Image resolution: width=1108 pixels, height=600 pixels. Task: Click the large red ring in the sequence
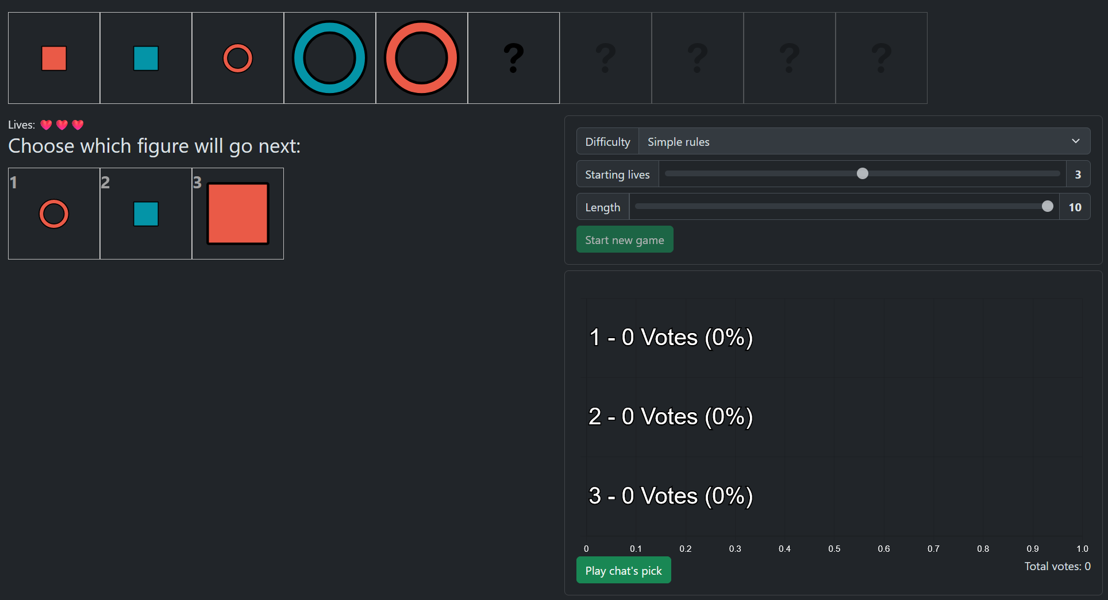point(422,58)
